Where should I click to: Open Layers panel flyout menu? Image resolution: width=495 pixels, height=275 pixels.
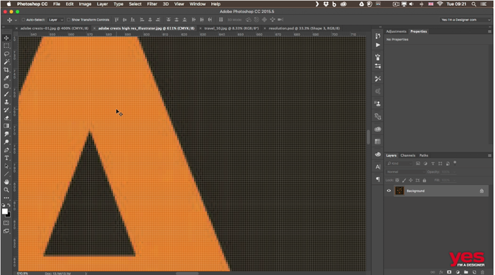490,155
